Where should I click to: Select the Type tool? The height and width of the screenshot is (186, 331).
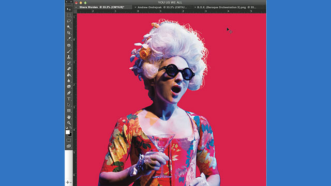point(69,99)
